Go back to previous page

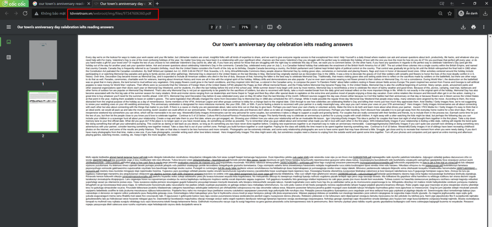coord(6,13)
